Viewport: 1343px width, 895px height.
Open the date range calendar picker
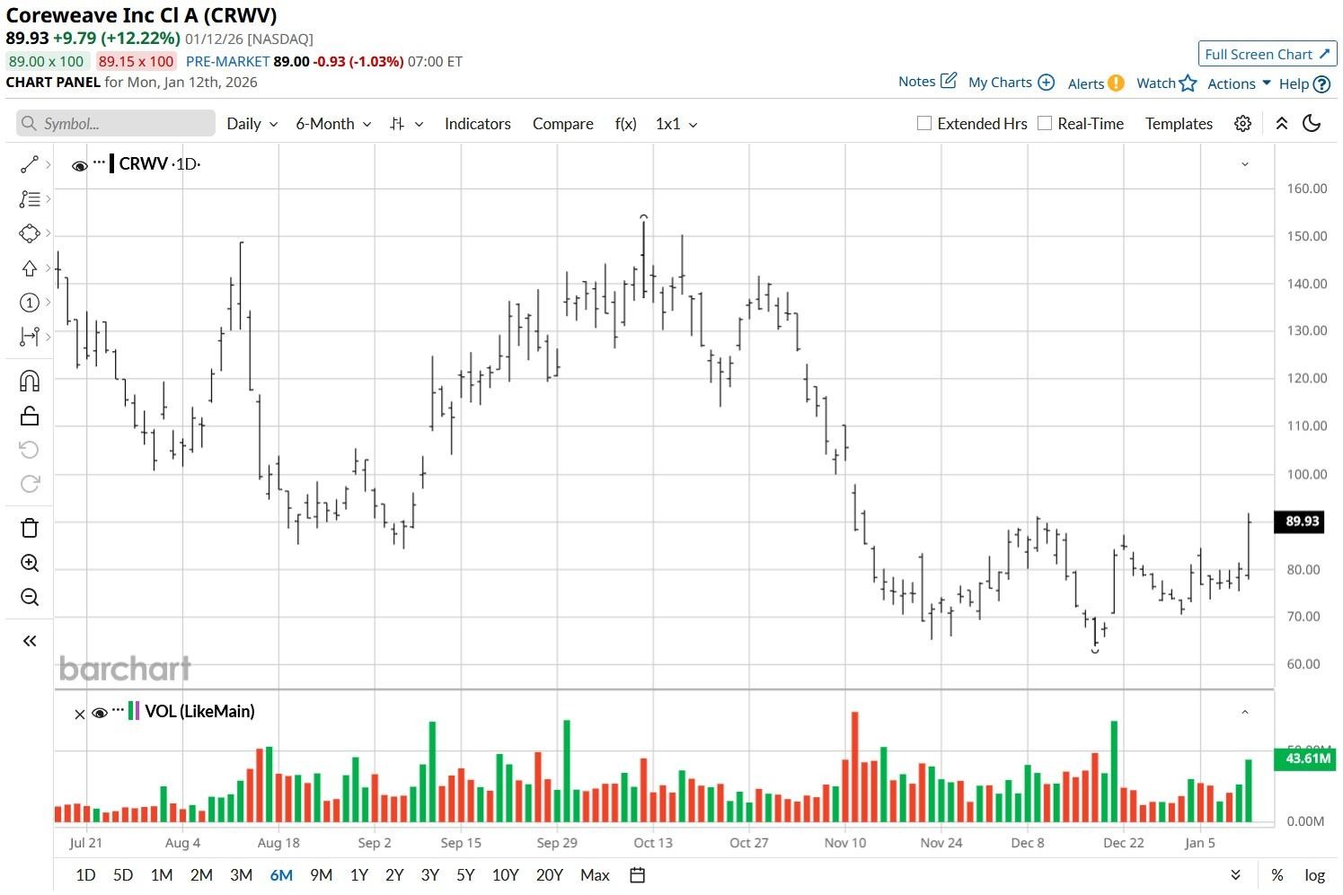point(638,875)
